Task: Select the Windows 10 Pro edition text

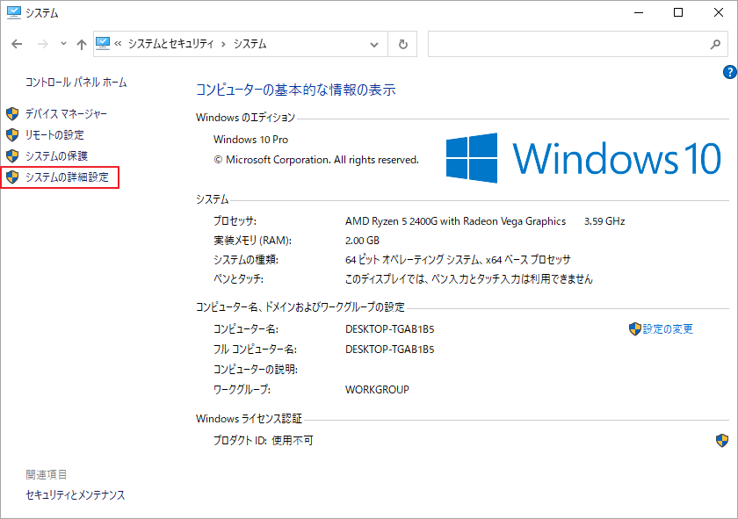Action: 250,140
